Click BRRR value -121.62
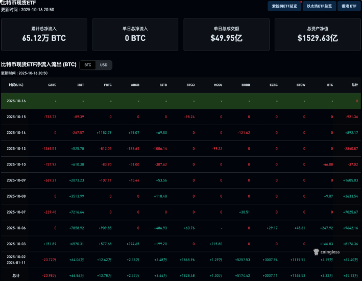 pos(244,133)
